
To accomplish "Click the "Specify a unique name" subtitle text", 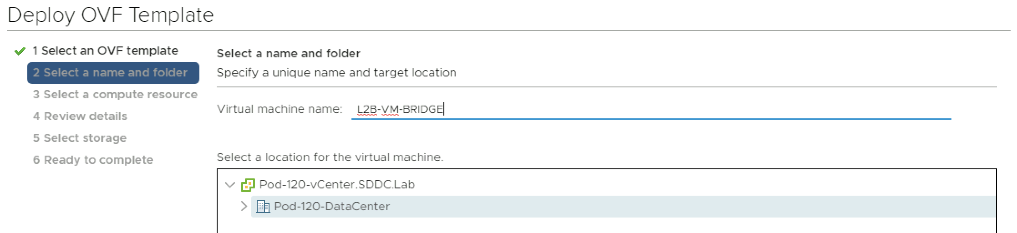I will [336, 73].
